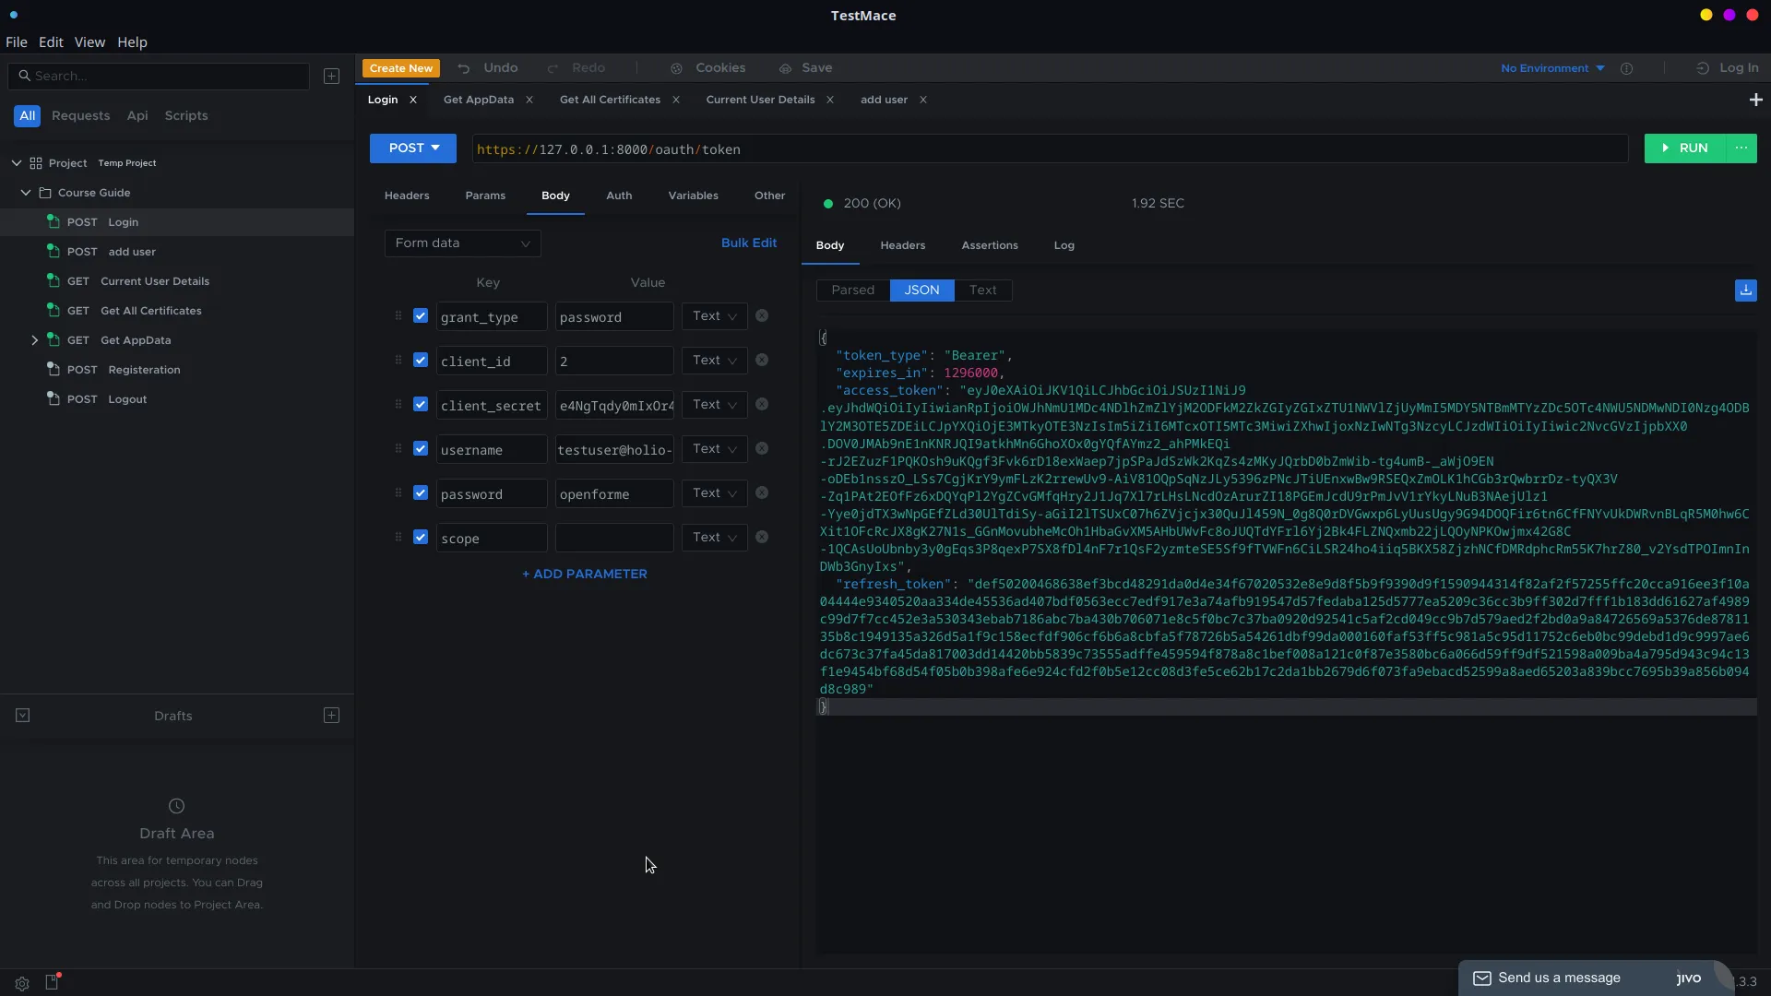Open the POST method dropdown
Viewport: 1771px width, 996px height.
412,148
